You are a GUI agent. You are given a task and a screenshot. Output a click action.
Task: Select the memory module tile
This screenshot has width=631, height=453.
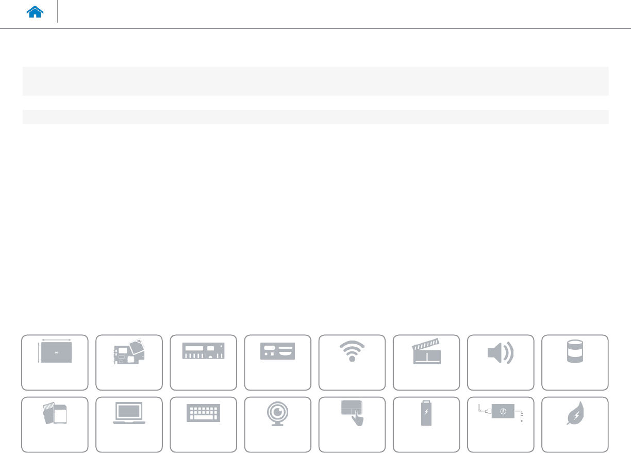pyautogui.click(x=203, y=362)
